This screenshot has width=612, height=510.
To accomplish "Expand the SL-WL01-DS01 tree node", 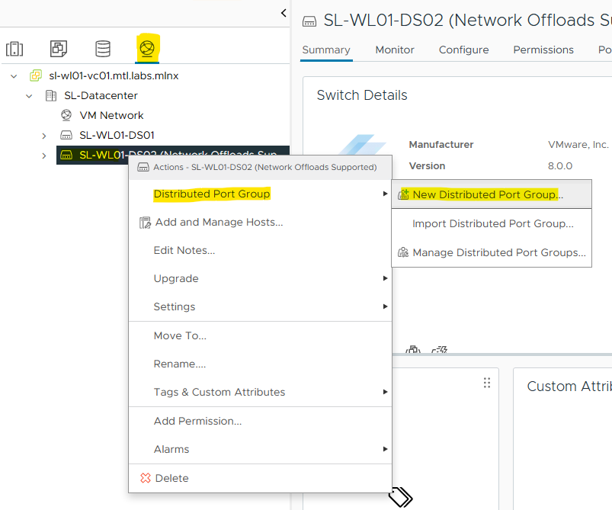I will 44,136.
